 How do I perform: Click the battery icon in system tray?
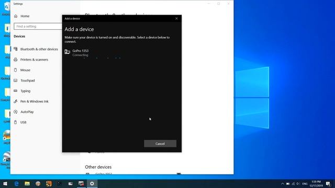(x=288, y=183)
